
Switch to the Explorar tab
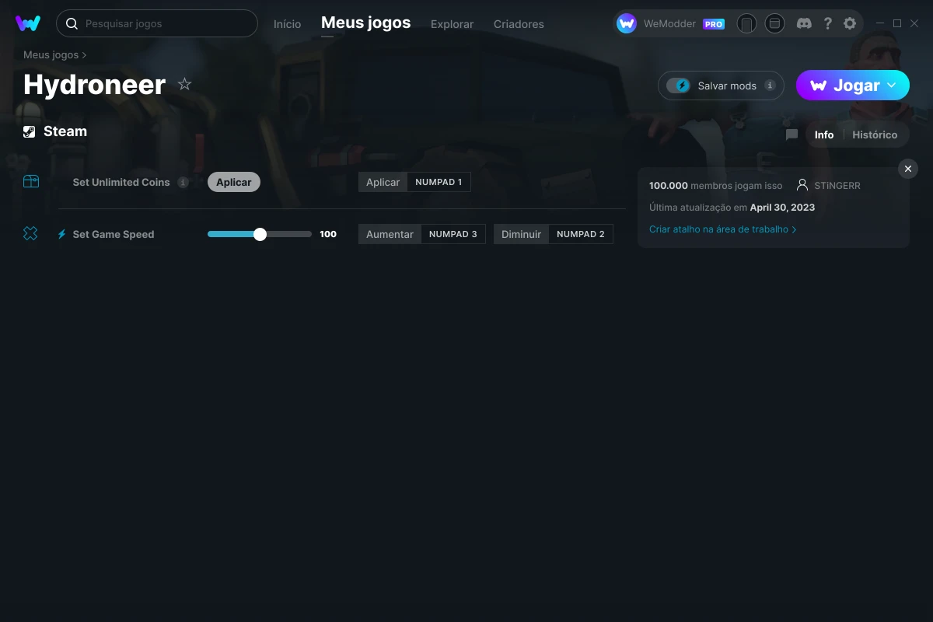coord(452,24)
